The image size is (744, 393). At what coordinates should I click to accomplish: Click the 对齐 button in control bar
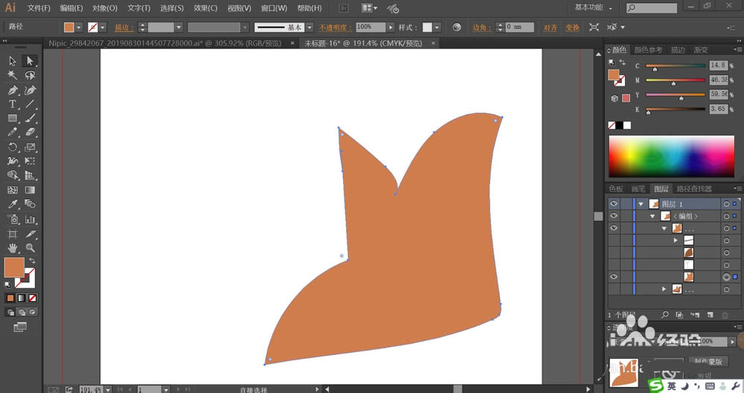(550, 27)
